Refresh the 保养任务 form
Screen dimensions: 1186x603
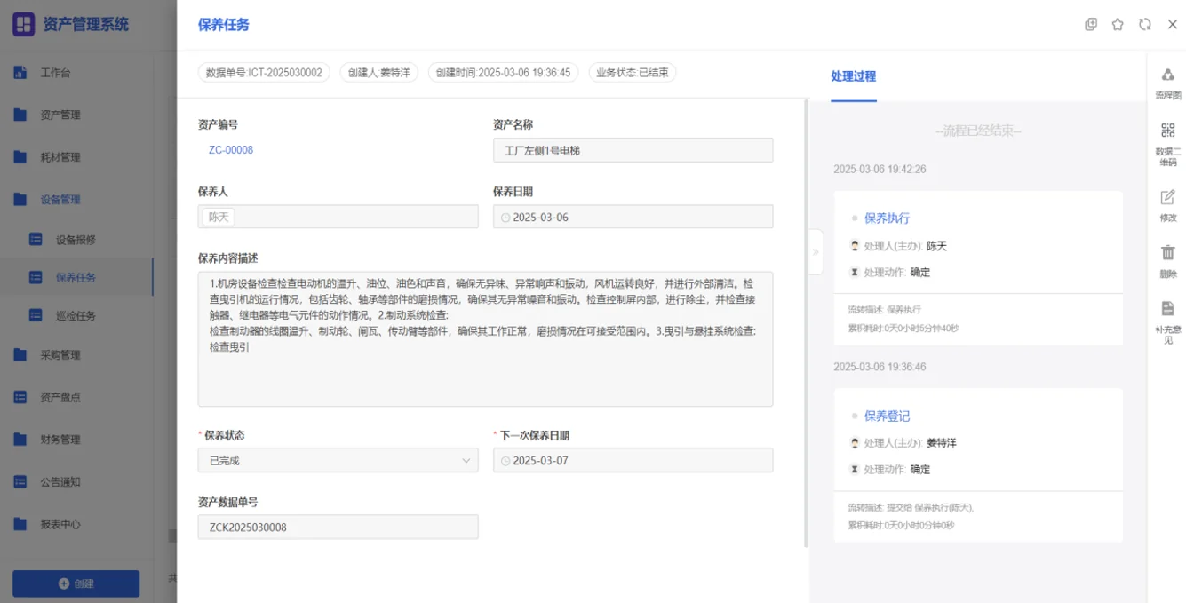coord(1145,25)
